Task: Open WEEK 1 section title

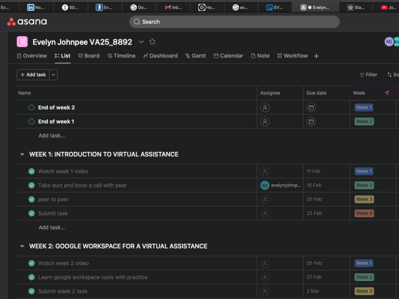Action: click(104, 154)
